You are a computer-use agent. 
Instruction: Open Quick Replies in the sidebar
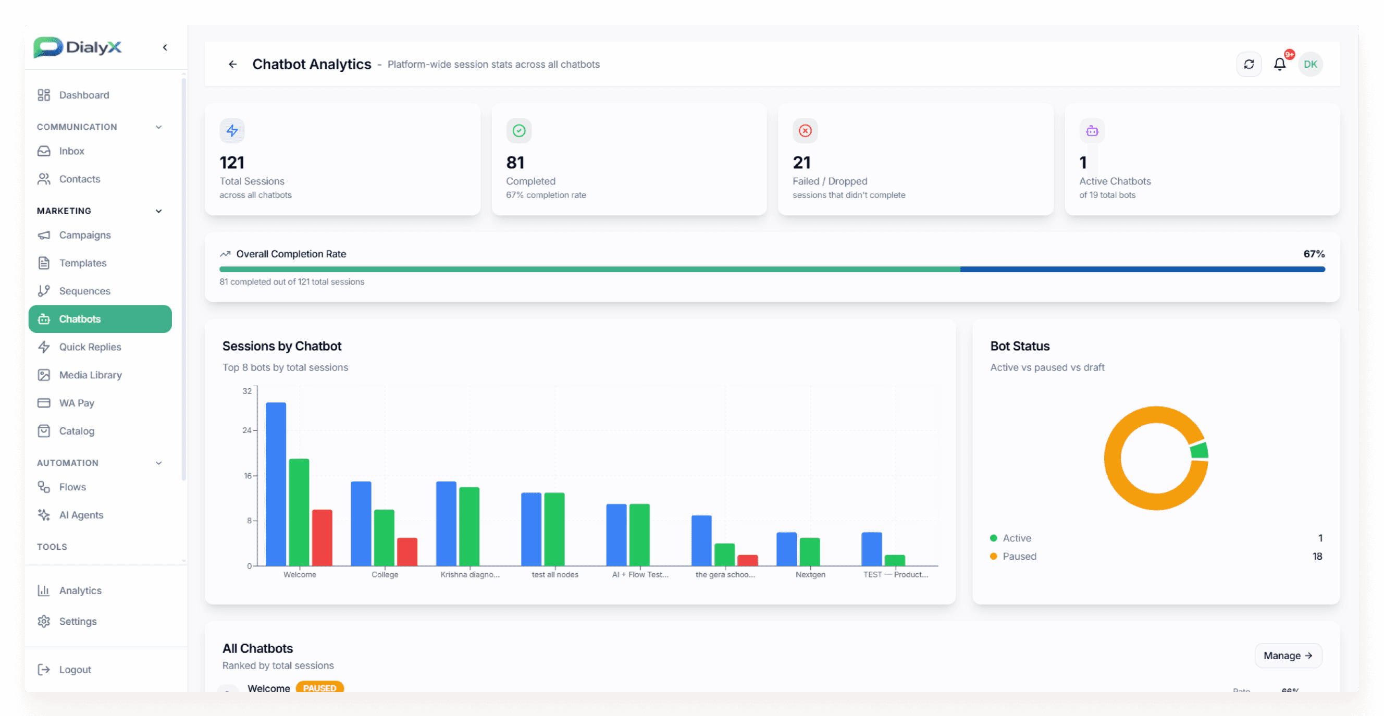[101, 347]
